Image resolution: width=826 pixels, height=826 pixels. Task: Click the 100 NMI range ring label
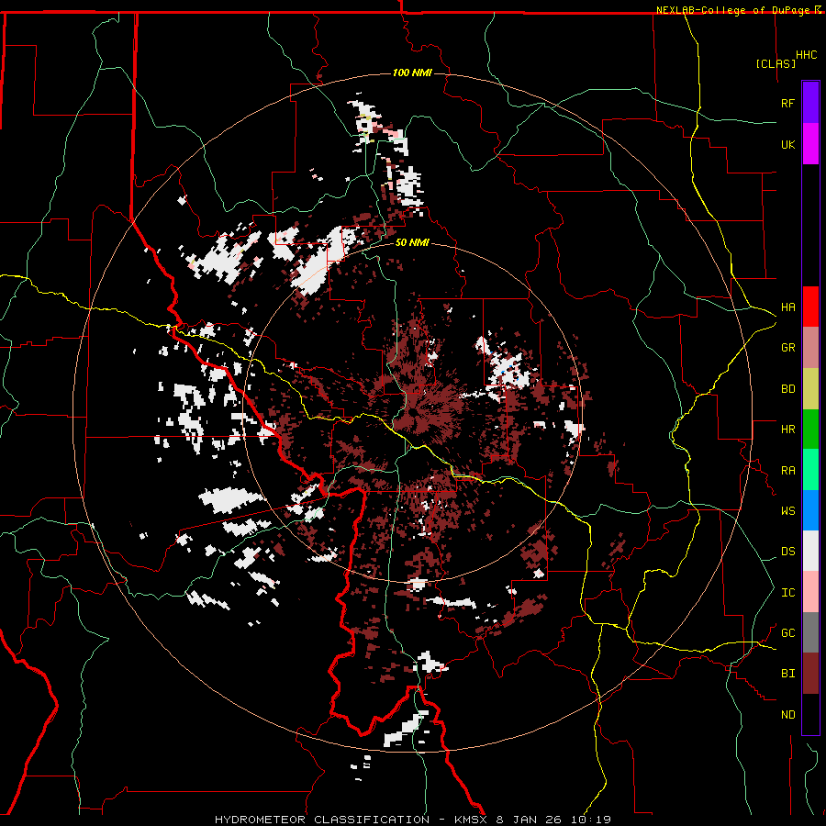[x=412, y=73]
